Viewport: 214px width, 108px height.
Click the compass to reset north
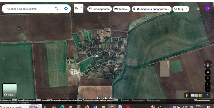pos(208,64)
